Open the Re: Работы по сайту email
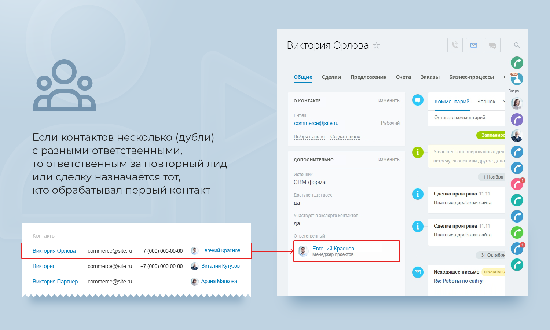Image resolution: width=550 pixels, height=330 pixels. point(458,281)
